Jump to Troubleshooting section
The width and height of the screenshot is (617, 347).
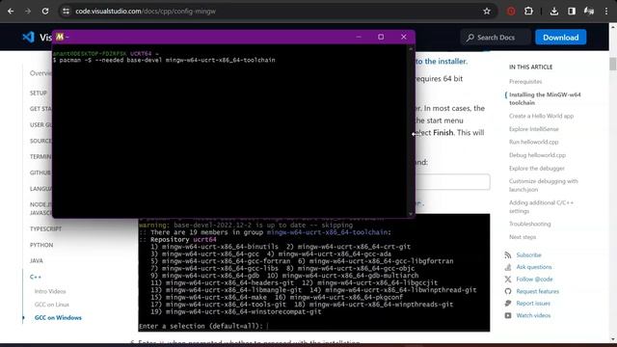(529, 224)
